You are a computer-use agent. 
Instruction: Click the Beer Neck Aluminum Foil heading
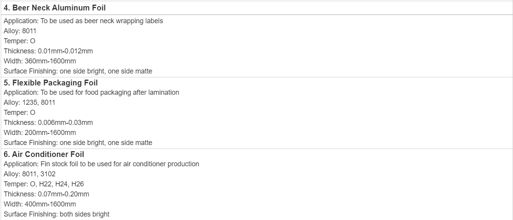tap(55, 8)
